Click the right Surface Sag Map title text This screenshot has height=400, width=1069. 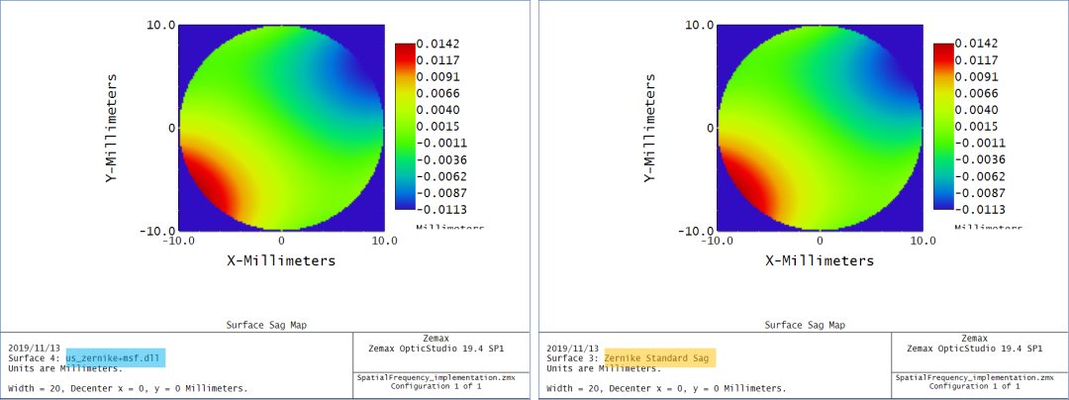coord(808,325)
